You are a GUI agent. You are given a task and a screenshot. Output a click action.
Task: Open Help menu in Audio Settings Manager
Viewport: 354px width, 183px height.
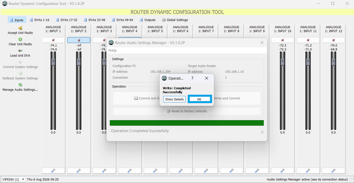(x=112, y=50)
